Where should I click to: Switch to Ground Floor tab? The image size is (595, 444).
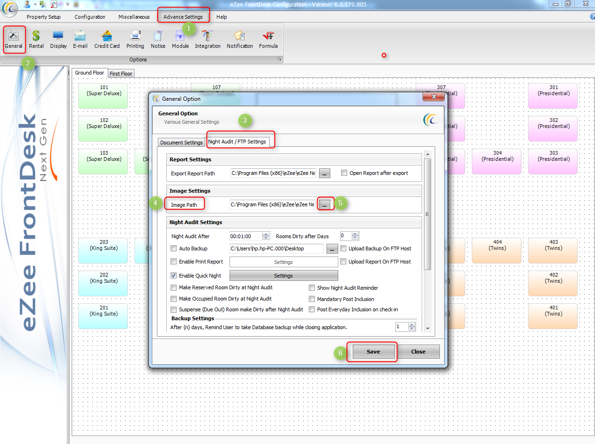[x=89, y=73]
